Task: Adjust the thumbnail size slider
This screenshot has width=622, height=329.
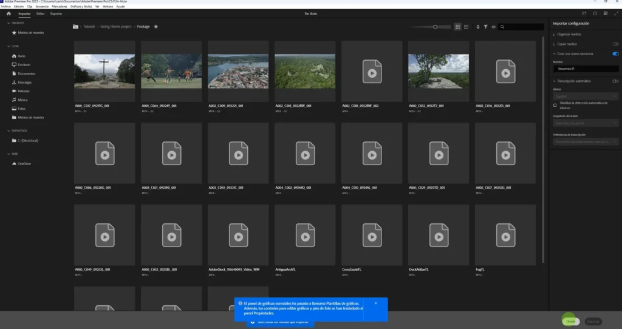Action: (430, 27)
